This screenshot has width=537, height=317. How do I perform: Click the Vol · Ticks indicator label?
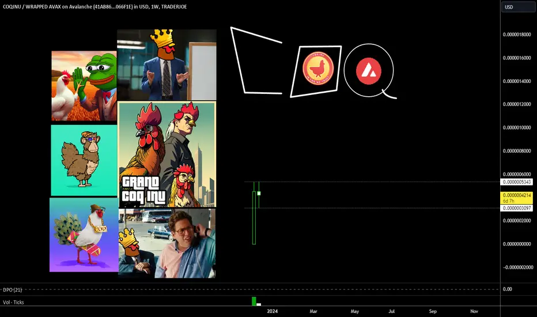point(13,302)
